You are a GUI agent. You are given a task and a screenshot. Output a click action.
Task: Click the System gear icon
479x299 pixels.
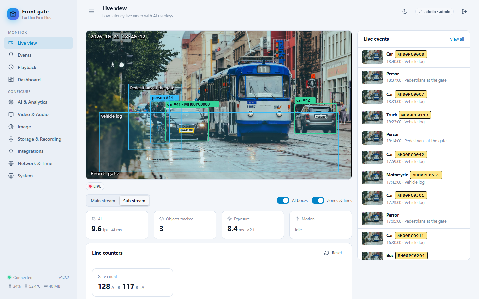pyautogui.click(x=11, y=176)
